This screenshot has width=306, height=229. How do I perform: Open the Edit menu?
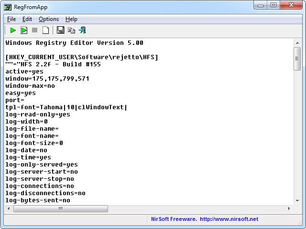[27, 19]
